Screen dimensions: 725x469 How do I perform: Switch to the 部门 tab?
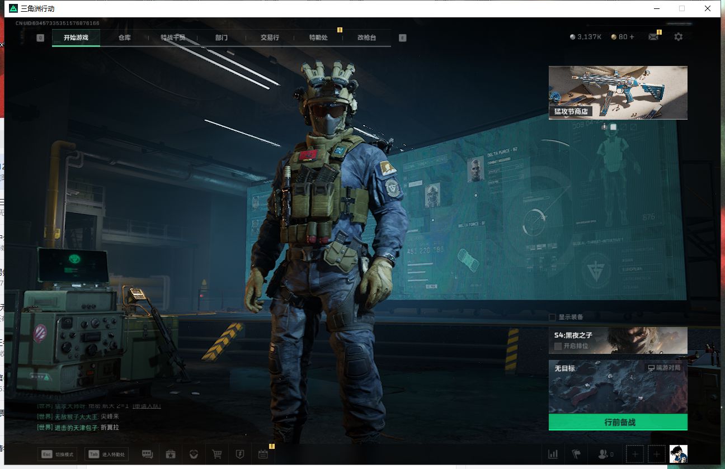pos(222,37)
